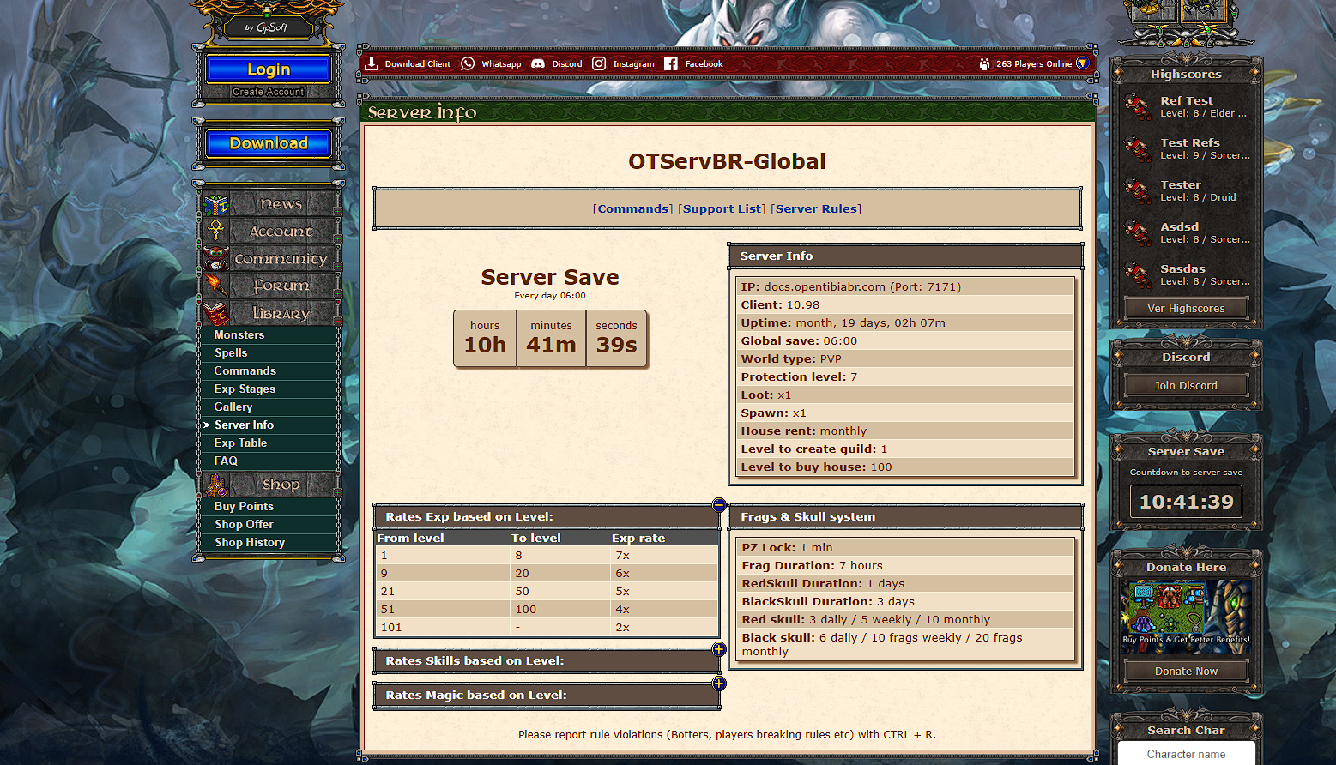This screenshot has height=765, width=1336.
Task: Click the News gift box icon
Action: tap(216, 204)
